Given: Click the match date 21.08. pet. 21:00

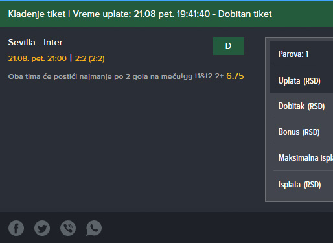Looking at the screenshot, I should (x=38, y=58).
